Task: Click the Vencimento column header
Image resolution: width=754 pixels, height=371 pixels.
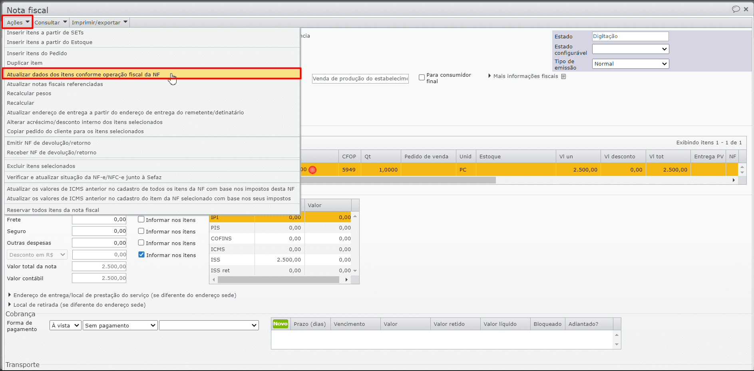Action: pos(355,324)
